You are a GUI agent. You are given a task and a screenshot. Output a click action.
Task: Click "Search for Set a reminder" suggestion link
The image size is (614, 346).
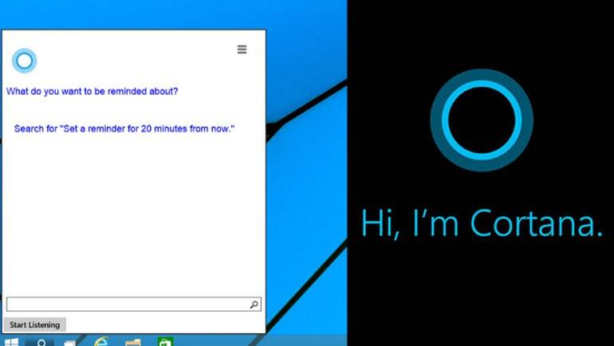(124, 128)
